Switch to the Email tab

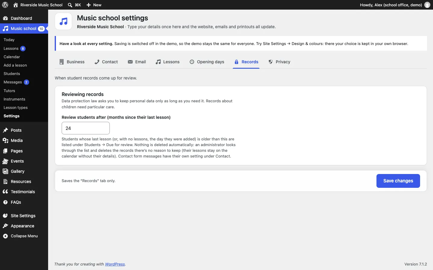[x=137, y=62]
